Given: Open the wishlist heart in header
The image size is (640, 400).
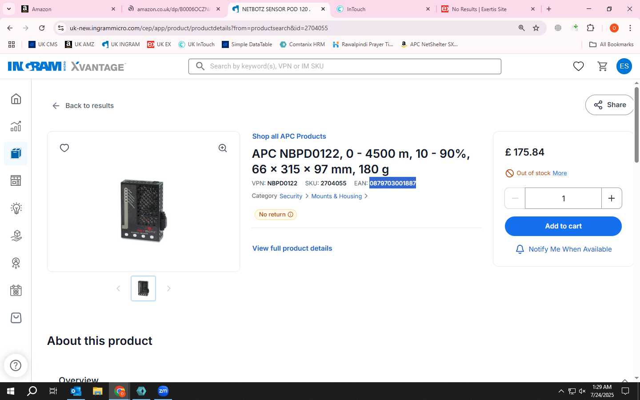Looking at the screenshot, I should (x=578, y=66).
